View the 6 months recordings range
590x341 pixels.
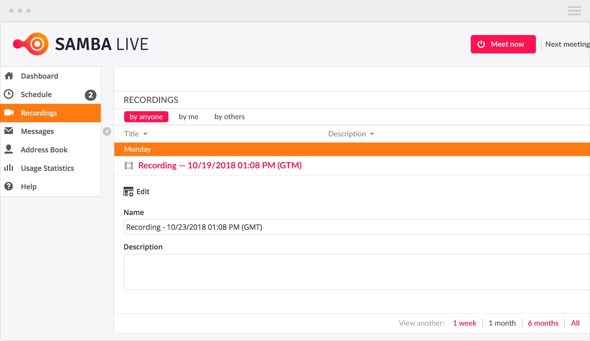point(543,323)
